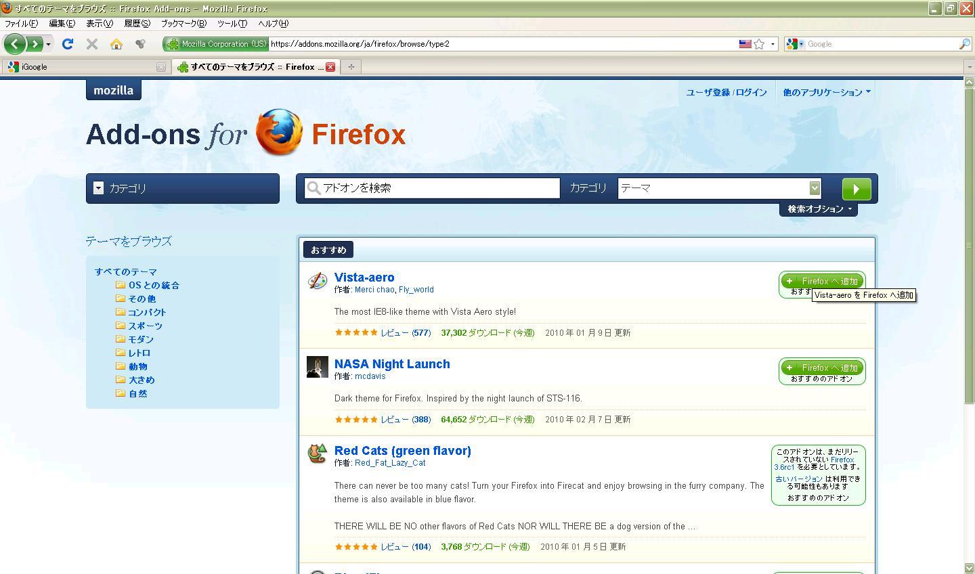The height and width of the screenshot is (574, 975).
Task: Select すべてのテーマ in sidebar
Action: [126, 271]
